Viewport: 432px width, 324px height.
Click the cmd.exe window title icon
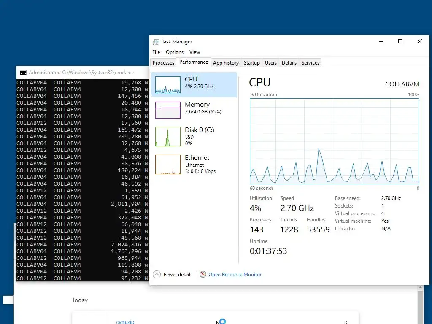pyautogui.click(x=23, y=73)
